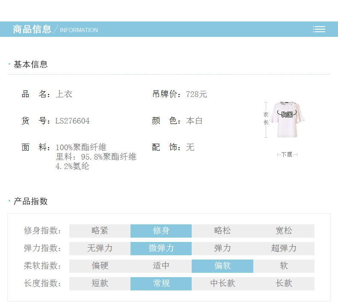Choose 适中 softness option
The width and height of the screenshot is (338, 308).
[161, 266]
